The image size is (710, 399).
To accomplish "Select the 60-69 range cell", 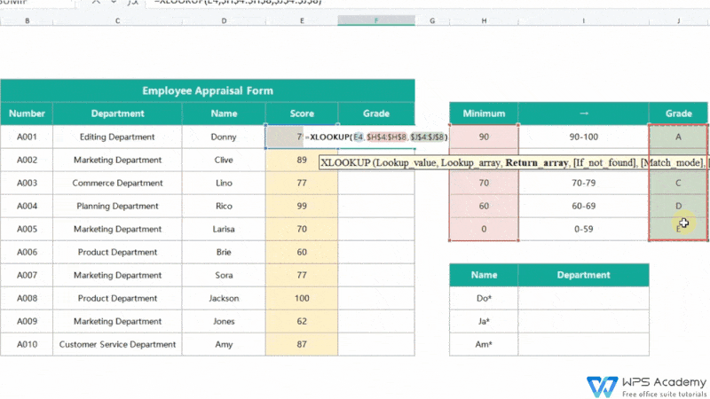I will coord(583,206).
